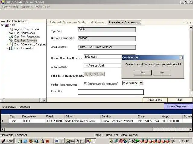Click the STD root node icon

point(7,25)
